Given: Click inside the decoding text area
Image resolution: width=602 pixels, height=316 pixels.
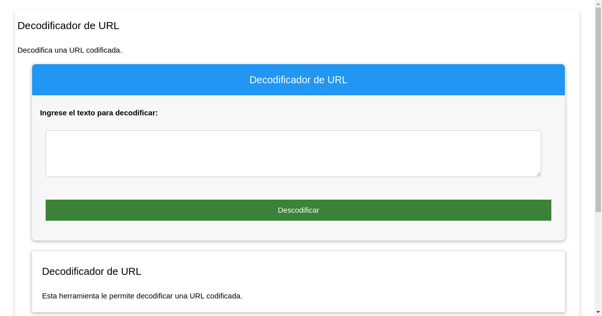Looking at the screenshot, I should pyautogui.click(x=293, y=153).
